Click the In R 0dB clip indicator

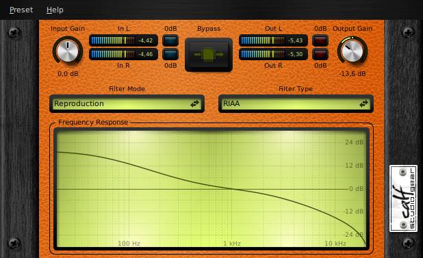170,54
